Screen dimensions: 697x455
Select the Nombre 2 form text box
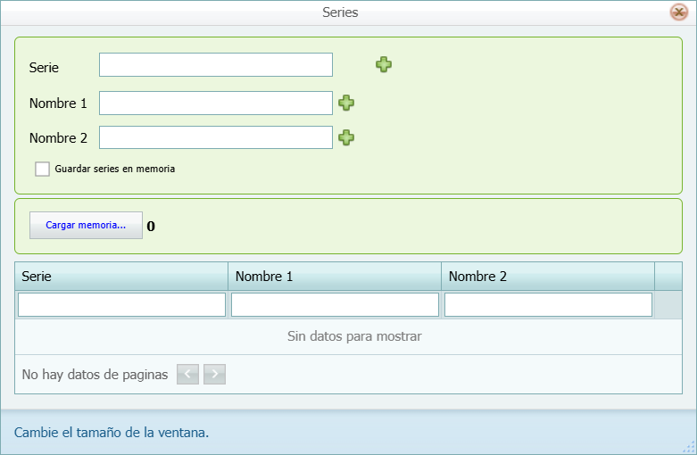point(216,137)
